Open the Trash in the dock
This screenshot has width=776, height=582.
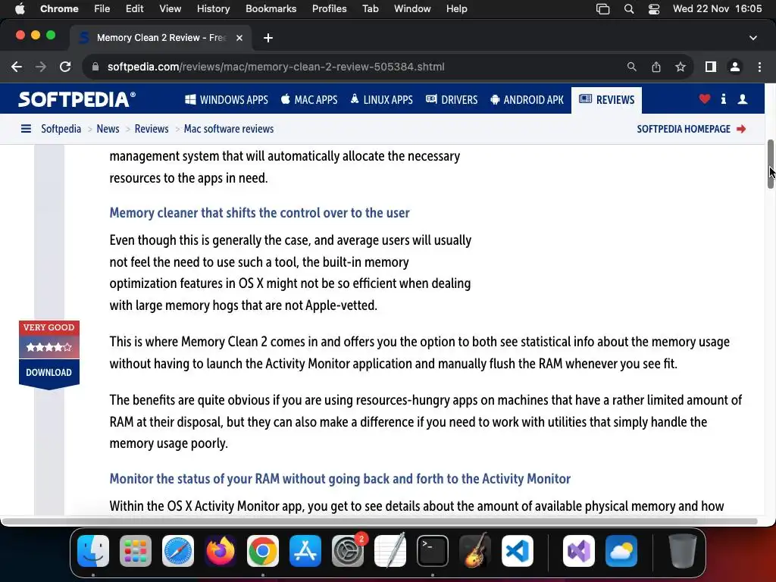[683, 551]
